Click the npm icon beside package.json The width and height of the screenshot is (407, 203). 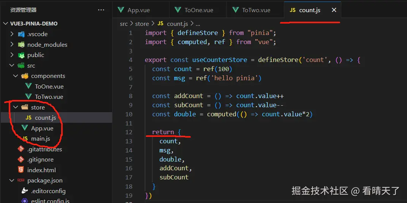(21, 180)
